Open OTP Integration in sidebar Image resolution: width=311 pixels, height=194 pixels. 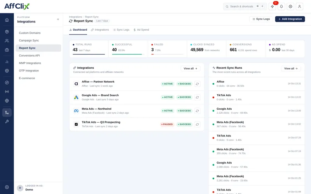pyautogui.click(x=38, y=71)
